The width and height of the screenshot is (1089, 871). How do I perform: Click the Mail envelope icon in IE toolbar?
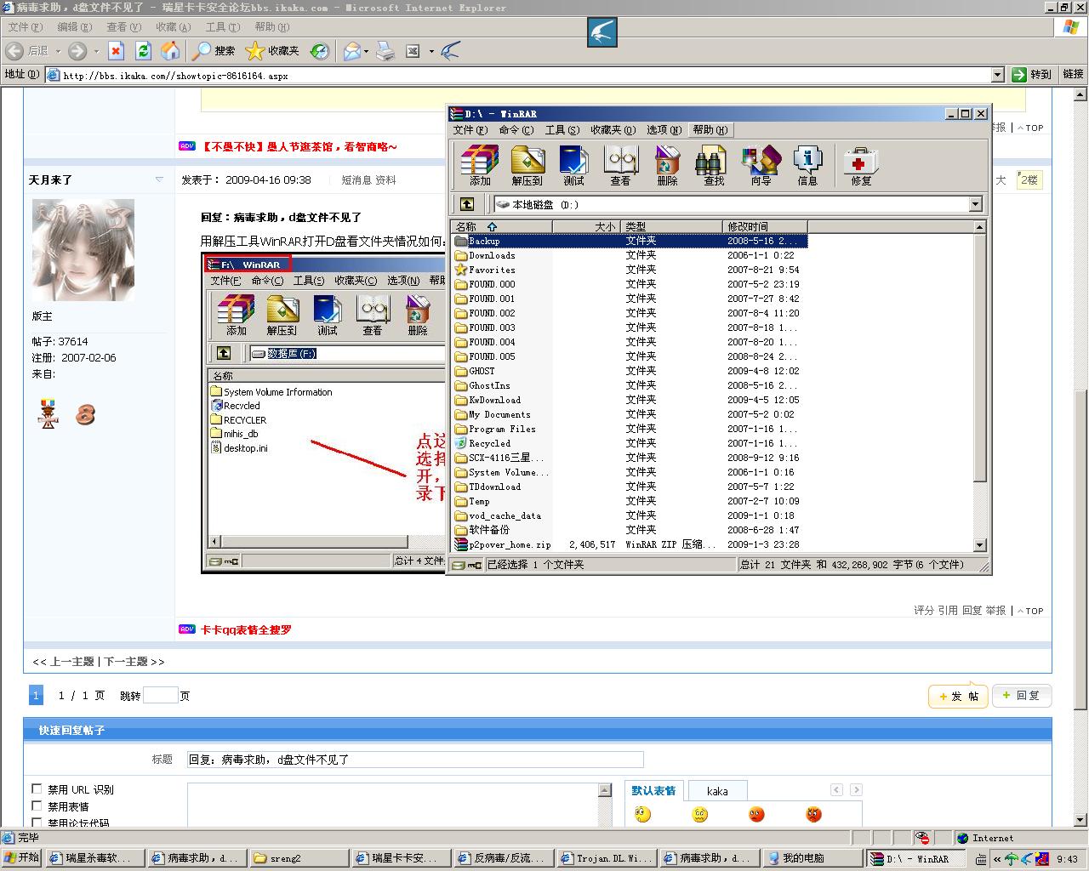pyautogui.click(x=352, y=51)
